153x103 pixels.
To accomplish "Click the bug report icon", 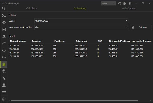I will coord(125,3).
